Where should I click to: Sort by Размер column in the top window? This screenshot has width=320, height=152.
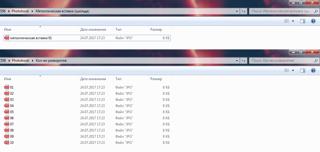[156, 30]
